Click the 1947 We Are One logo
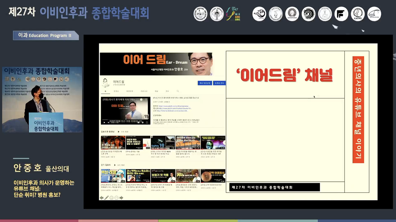This screenshot has height=222, width=396. tap(233, 14)
